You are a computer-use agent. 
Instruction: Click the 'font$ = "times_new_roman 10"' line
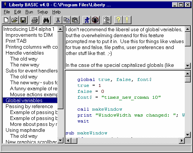point(119,97)
